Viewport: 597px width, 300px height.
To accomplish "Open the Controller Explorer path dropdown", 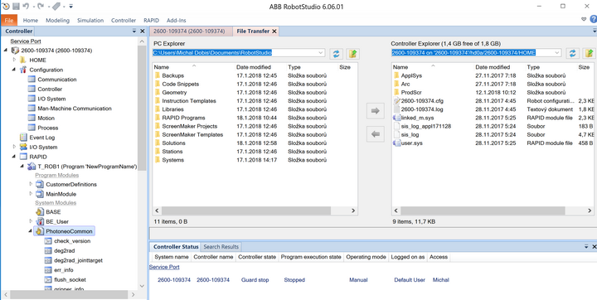I will point(557,53).
